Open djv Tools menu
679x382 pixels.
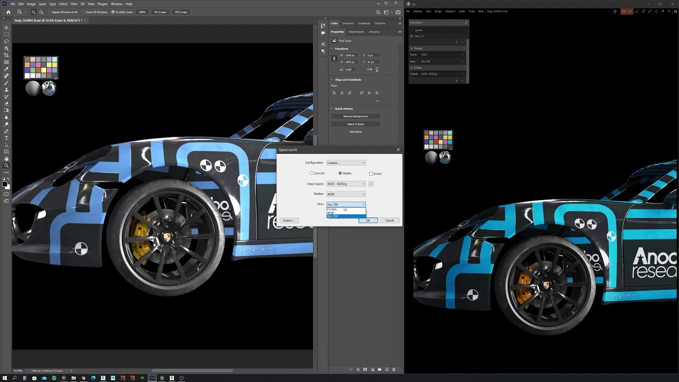(x=472, y=11)
